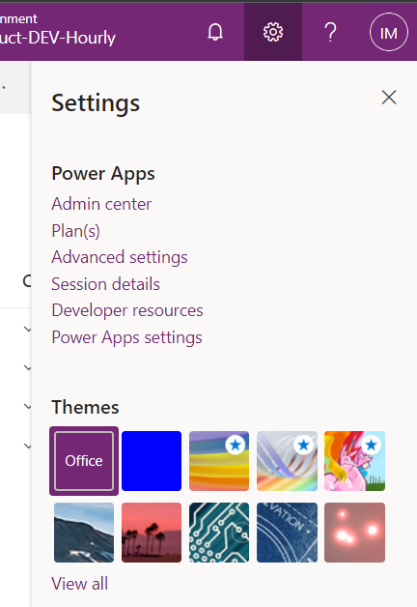Select the circuit board theme
This screenshot has height=607, width=417.
[x=219, y=533]
